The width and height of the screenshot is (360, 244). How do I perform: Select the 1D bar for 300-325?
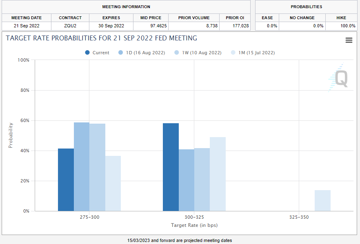(187, 180)
